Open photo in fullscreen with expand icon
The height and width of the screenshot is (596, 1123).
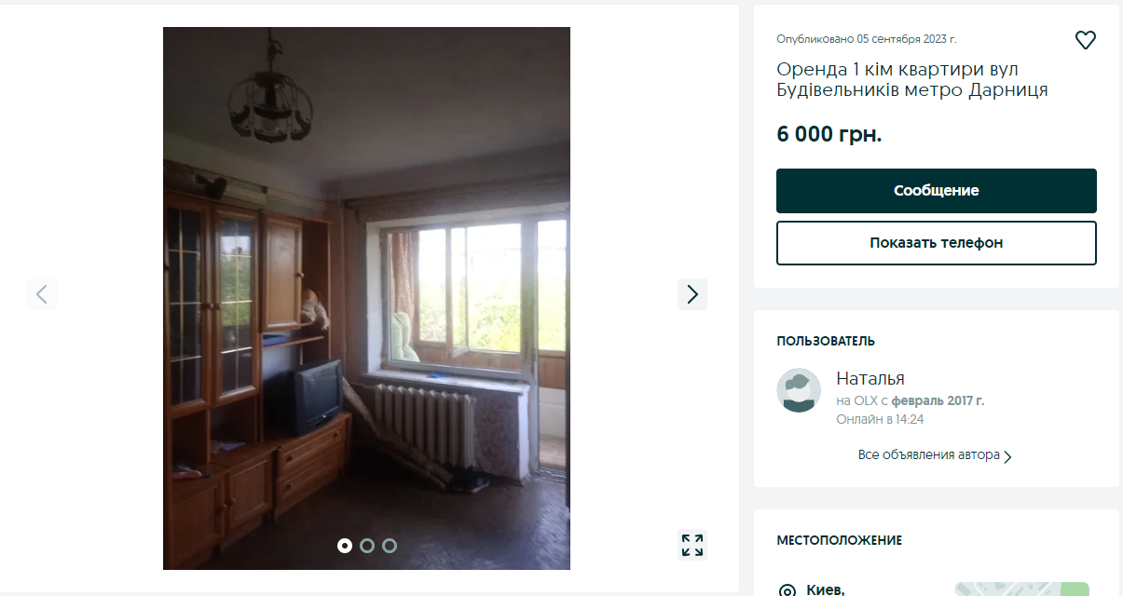692,545
